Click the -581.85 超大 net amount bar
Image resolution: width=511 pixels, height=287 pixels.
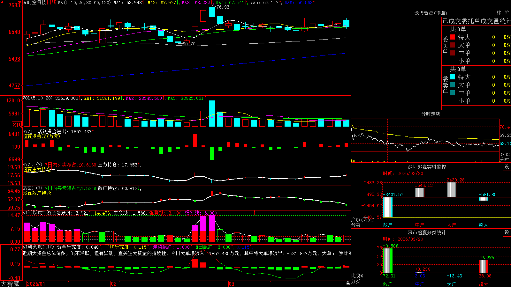484,199
